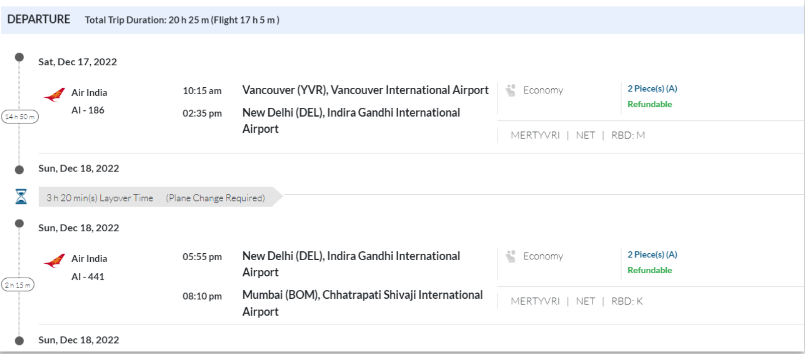Click fare basis MERTYVRI with RBD: M

pyautogui.click(x=535, y=135)
